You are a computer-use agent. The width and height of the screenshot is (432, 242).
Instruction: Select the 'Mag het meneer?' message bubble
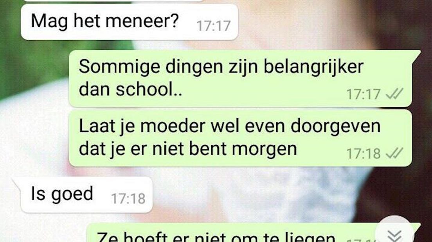tap(129, 22)
